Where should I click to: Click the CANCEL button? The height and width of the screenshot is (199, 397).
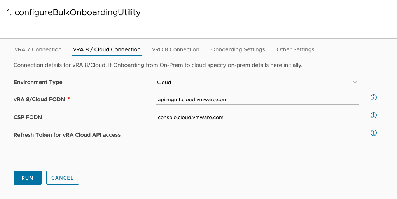click(x=63, y=178)
